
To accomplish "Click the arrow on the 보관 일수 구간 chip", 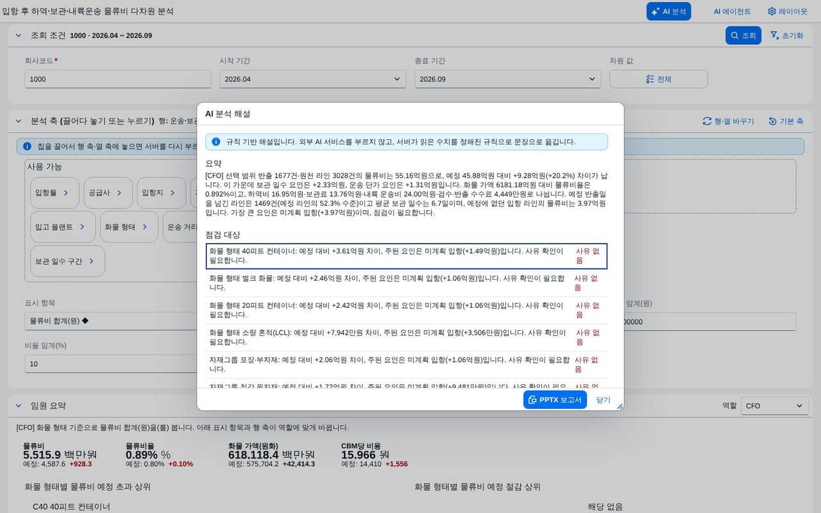I will pyautogui.click(x=92, y=262).
